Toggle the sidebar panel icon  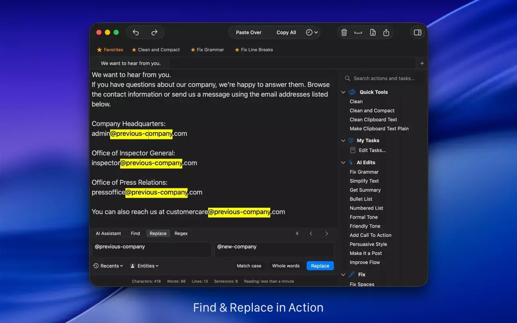418,33
